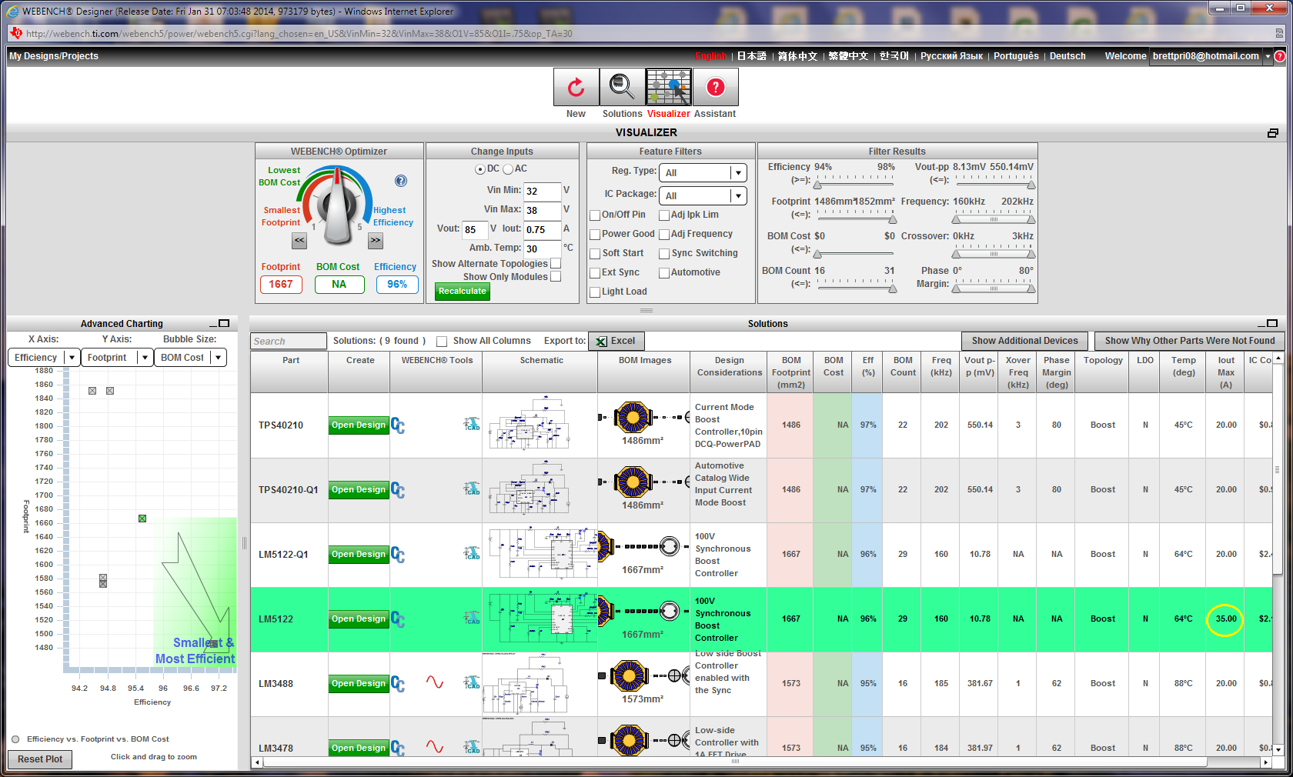Open the Bubble Size BOM Cost dropdown

coord(219,357)
